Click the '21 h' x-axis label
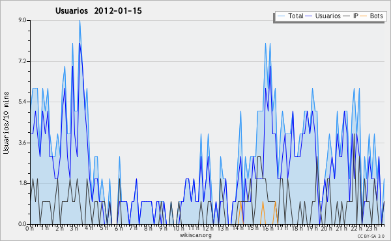 click(341, 229)
